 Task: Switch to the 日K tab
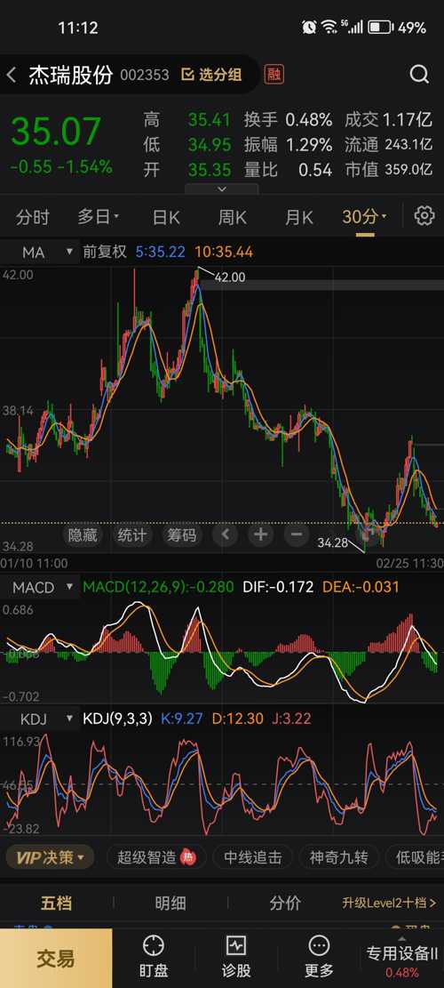tap(166, 217)
